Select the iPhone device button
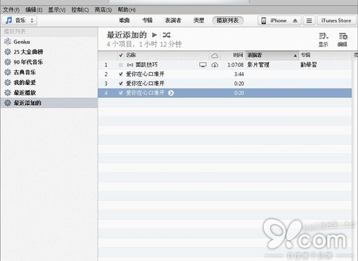 pyautogui.click(x=274, y=20)
